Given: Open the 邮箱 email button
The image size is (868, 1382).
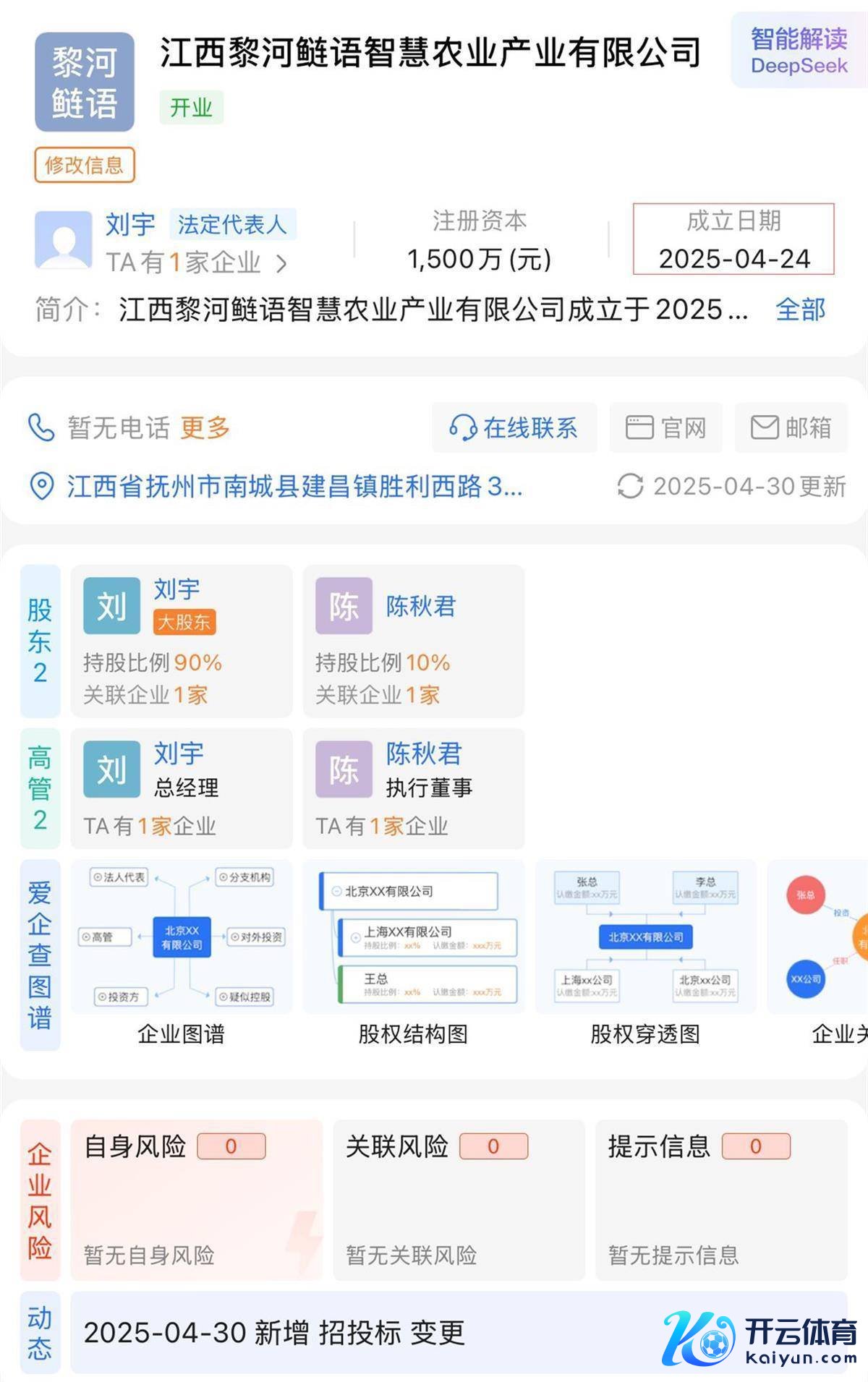Looking at the screenshot, I should pyautogui.click(x=791, y=427).
